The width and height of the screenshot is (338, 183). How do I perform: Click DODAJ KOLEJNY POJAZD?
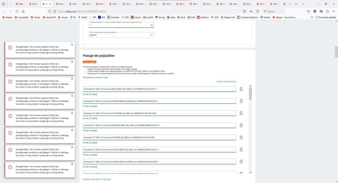[x=97, y=179]
